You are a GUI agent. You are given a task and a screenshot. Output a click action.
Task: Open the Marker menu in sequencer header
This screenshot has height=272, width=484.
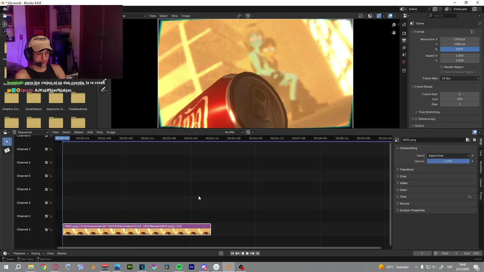pos(79,132)
